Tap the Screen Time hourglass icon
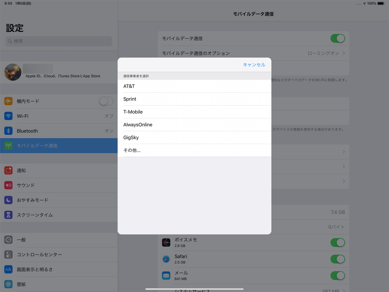Viewport: 389px width, 292px height. 8,215
